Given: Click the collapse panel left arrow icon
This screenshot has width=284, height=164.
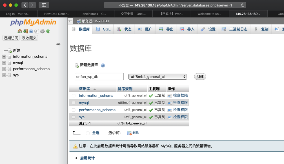Looking at the screenshot, I should (x=70, y=21).
